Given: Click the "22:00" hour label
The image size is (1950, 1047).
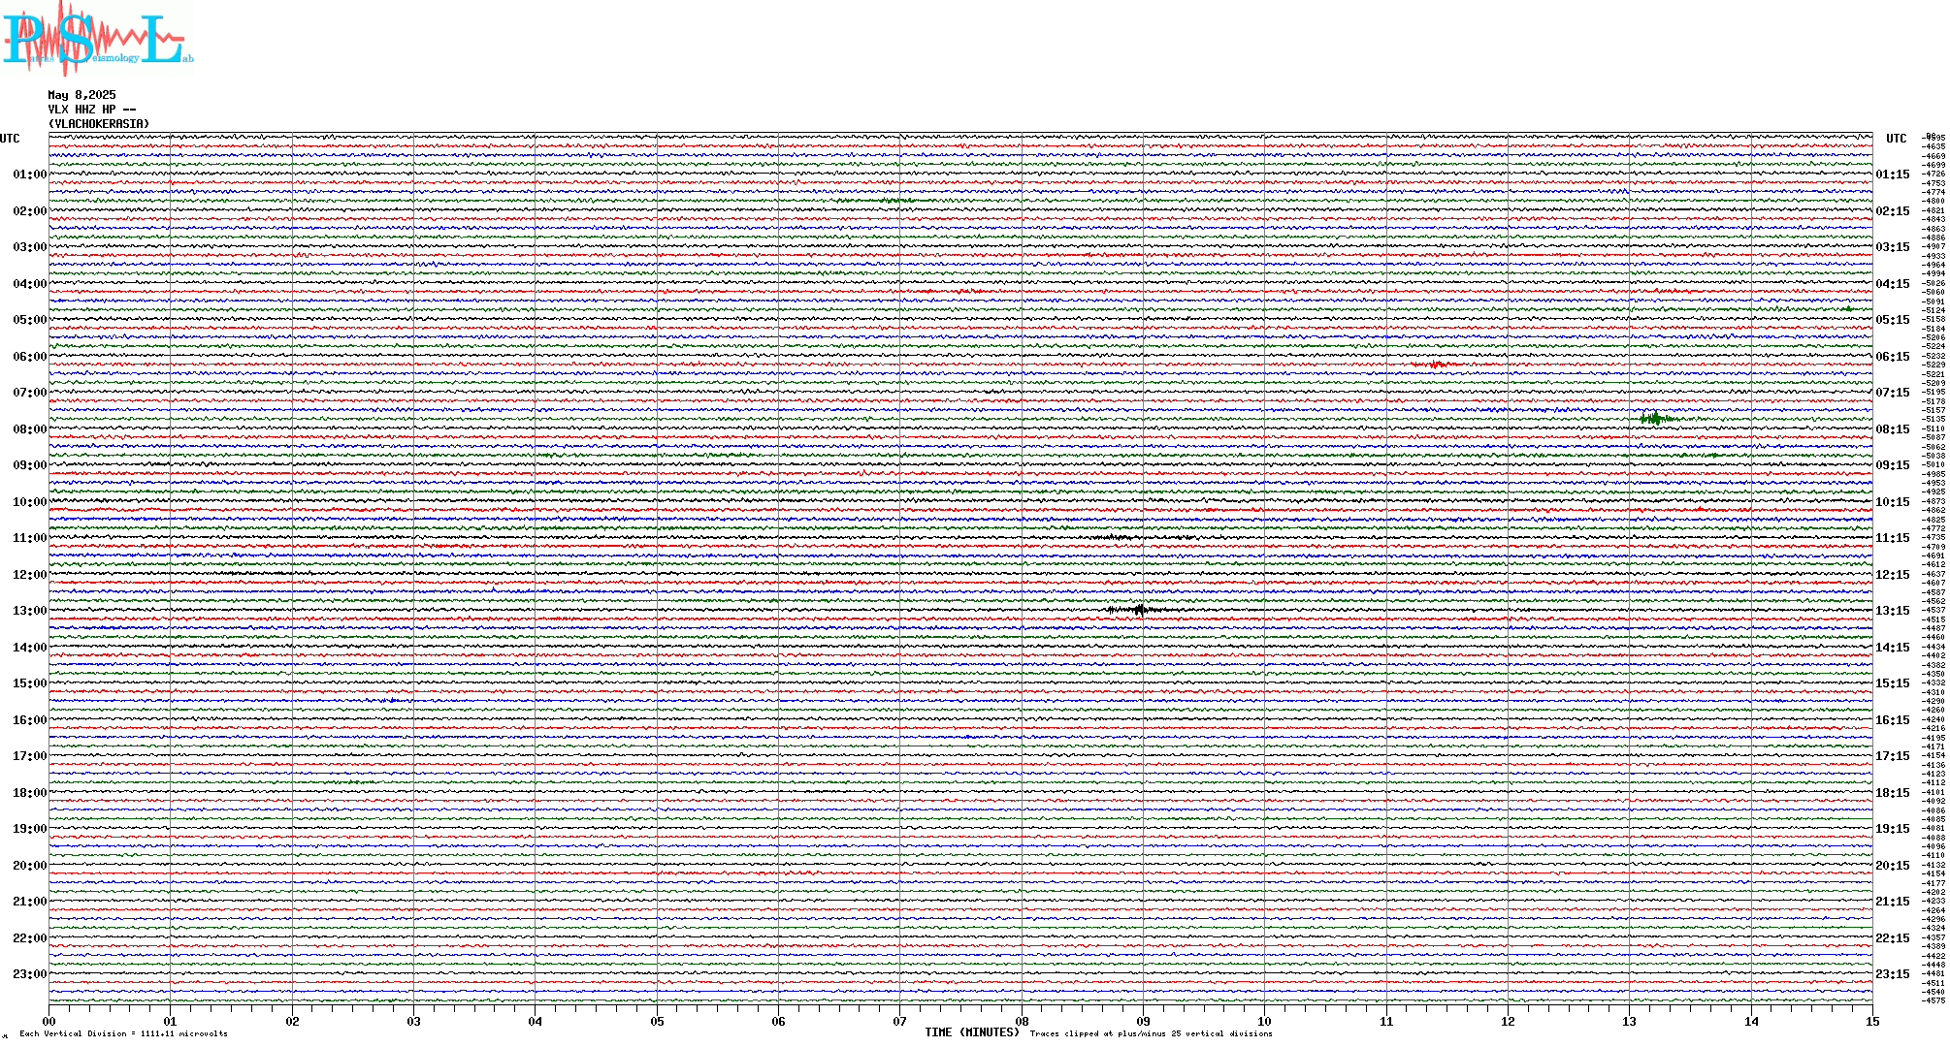Looking at the screenshot, I should click(x=29, y=938).
